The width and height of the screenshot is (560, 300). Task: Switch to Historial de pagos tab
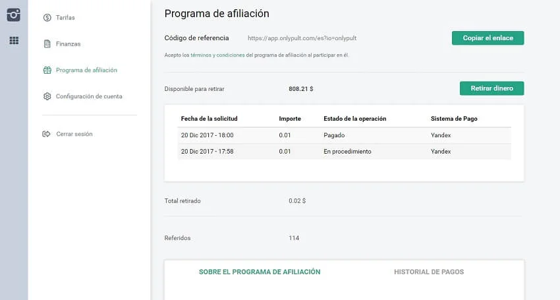click(x=429, y=272)
